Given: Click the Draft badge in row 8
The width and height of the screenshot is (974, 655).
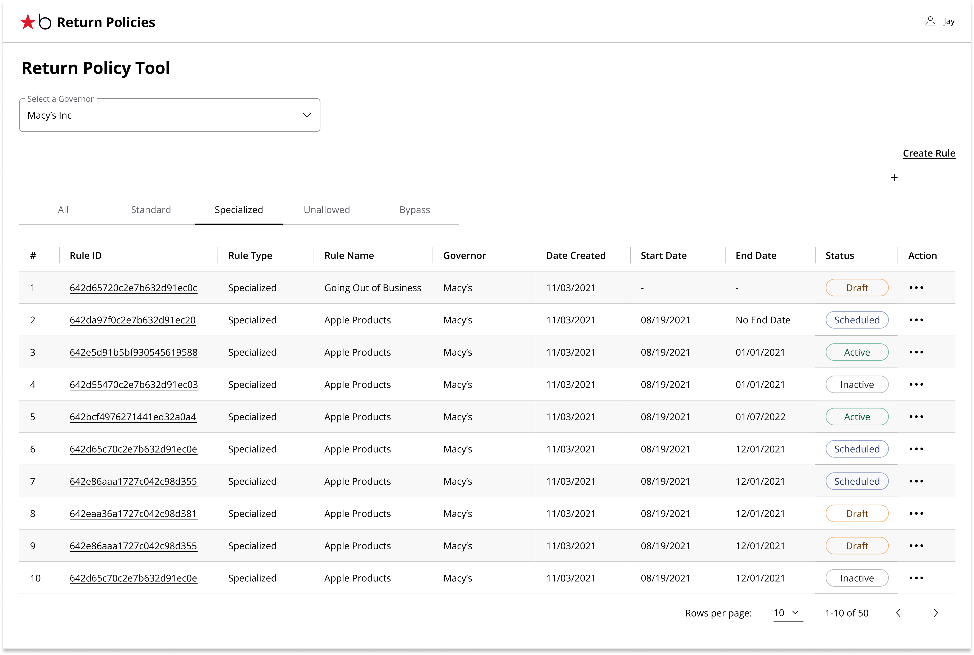Looking at the screenshot, I should tap(857, 513).
